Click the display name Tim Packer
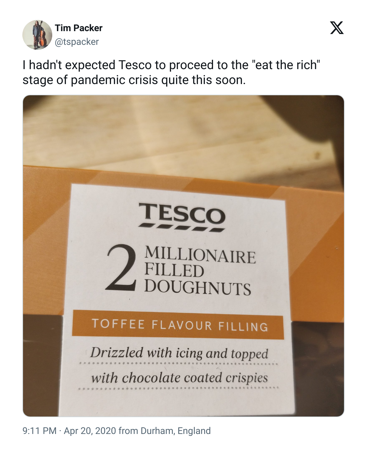 (79, 28)
